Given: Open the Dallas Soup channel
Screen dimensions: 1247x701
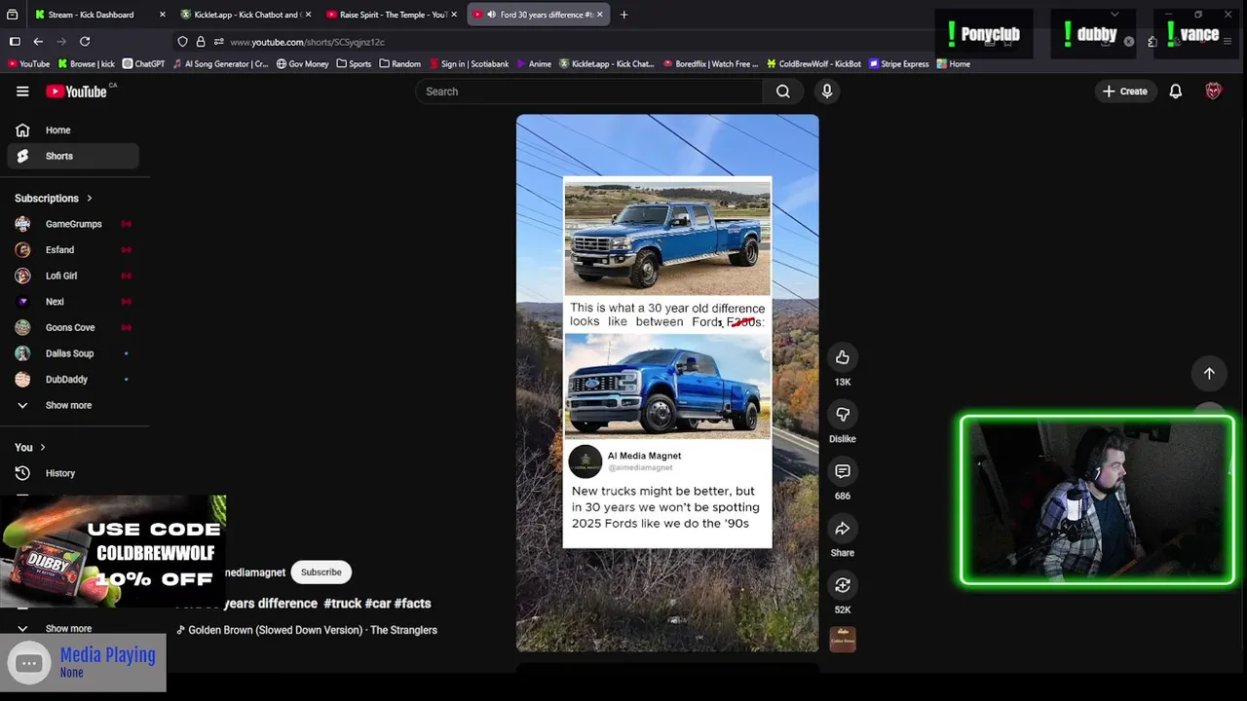Looking at the screenshot, I should point(73,353).
